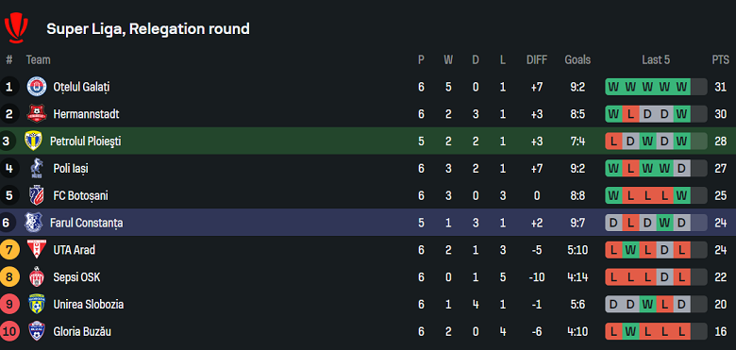Open the Gloria Buzău team page link

(82, 332)
